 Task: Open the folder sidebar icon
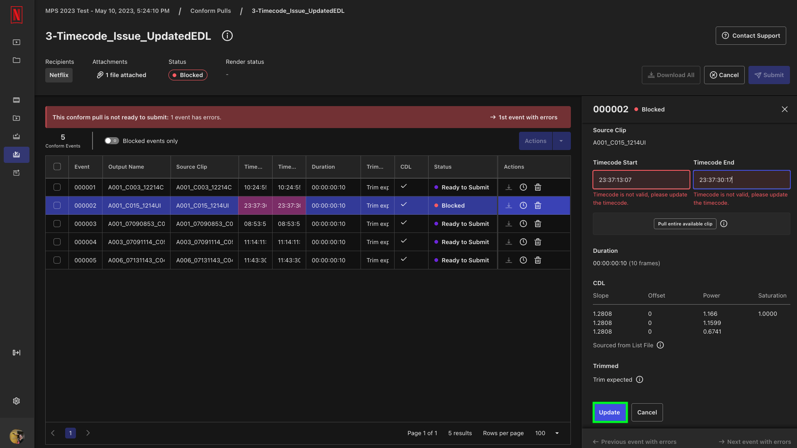pyautogui.click(x=17, y=60)
